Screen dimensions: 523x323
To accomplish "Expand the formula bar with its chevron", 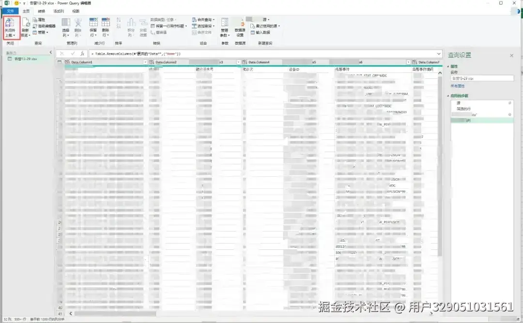I will [x=438, y=53].
